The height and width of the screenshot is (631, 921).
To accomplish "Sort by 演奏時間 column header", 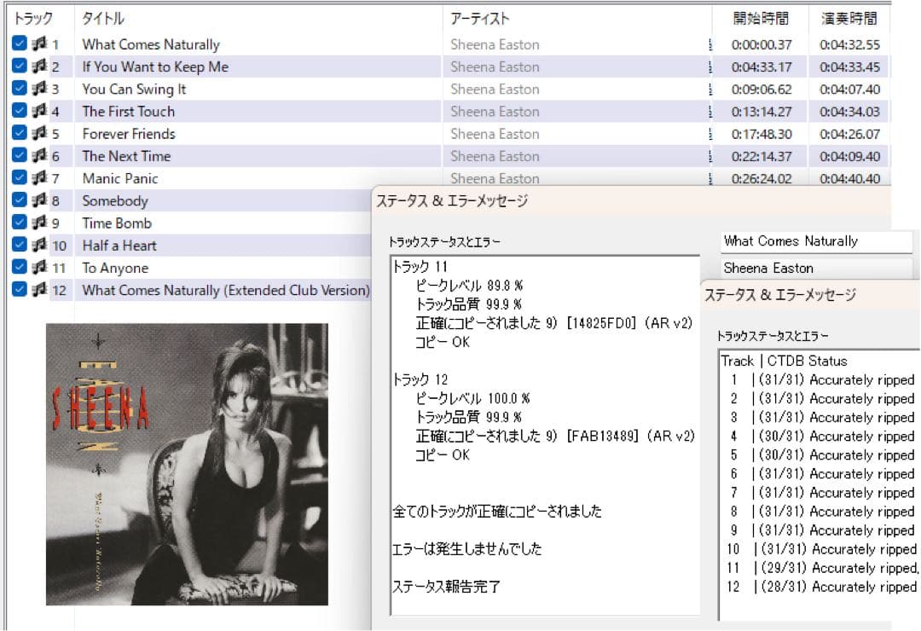I will 849,18.
